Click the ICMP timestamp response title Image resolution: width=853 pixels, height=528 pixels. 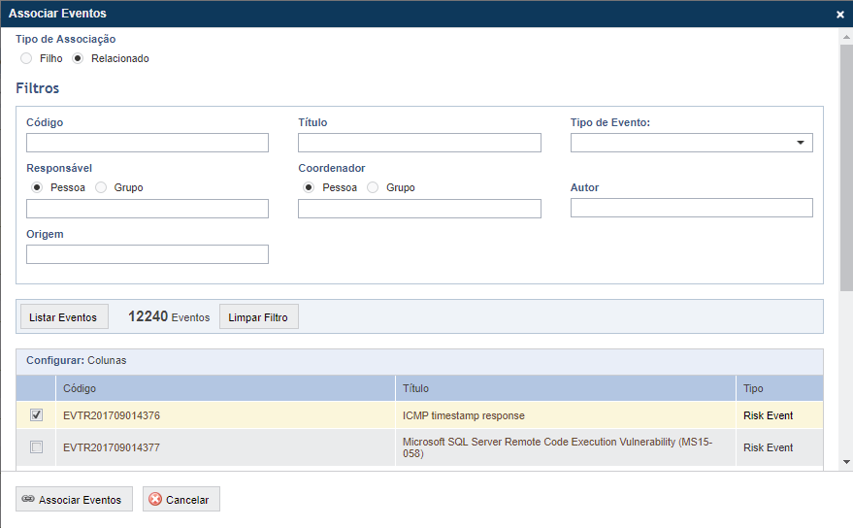[x=464, y=415]
